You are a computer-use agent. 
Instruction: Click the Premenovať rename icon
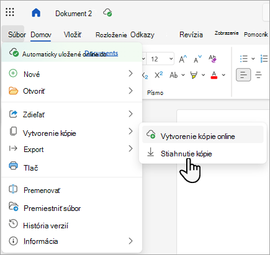tap(13, 189)
